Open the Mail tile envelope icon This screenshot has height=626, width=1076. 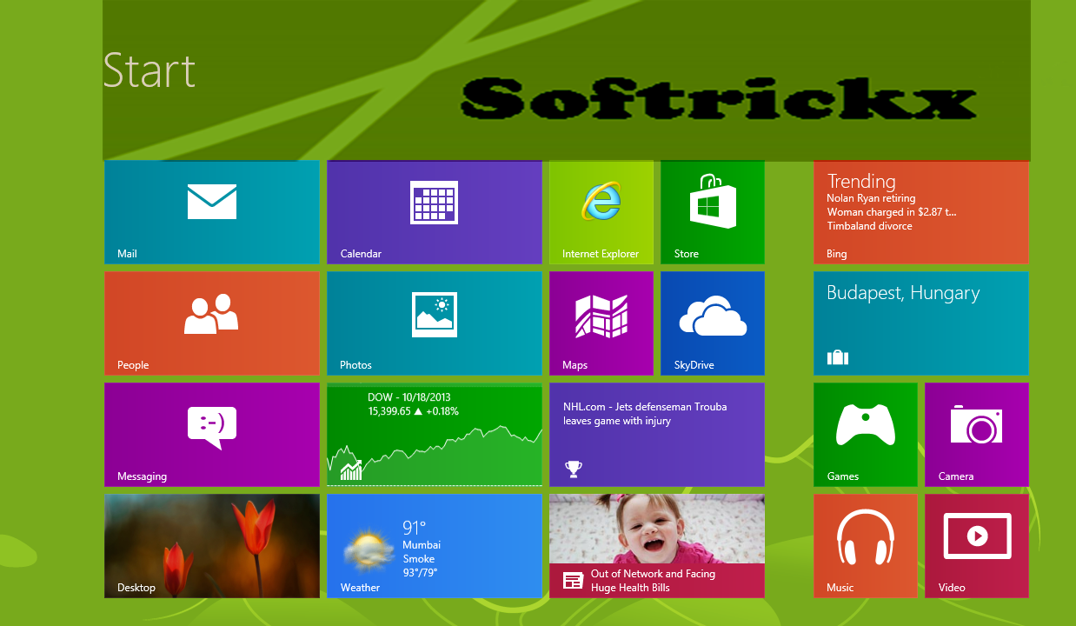pyautogui.click(x=212, y=202)
